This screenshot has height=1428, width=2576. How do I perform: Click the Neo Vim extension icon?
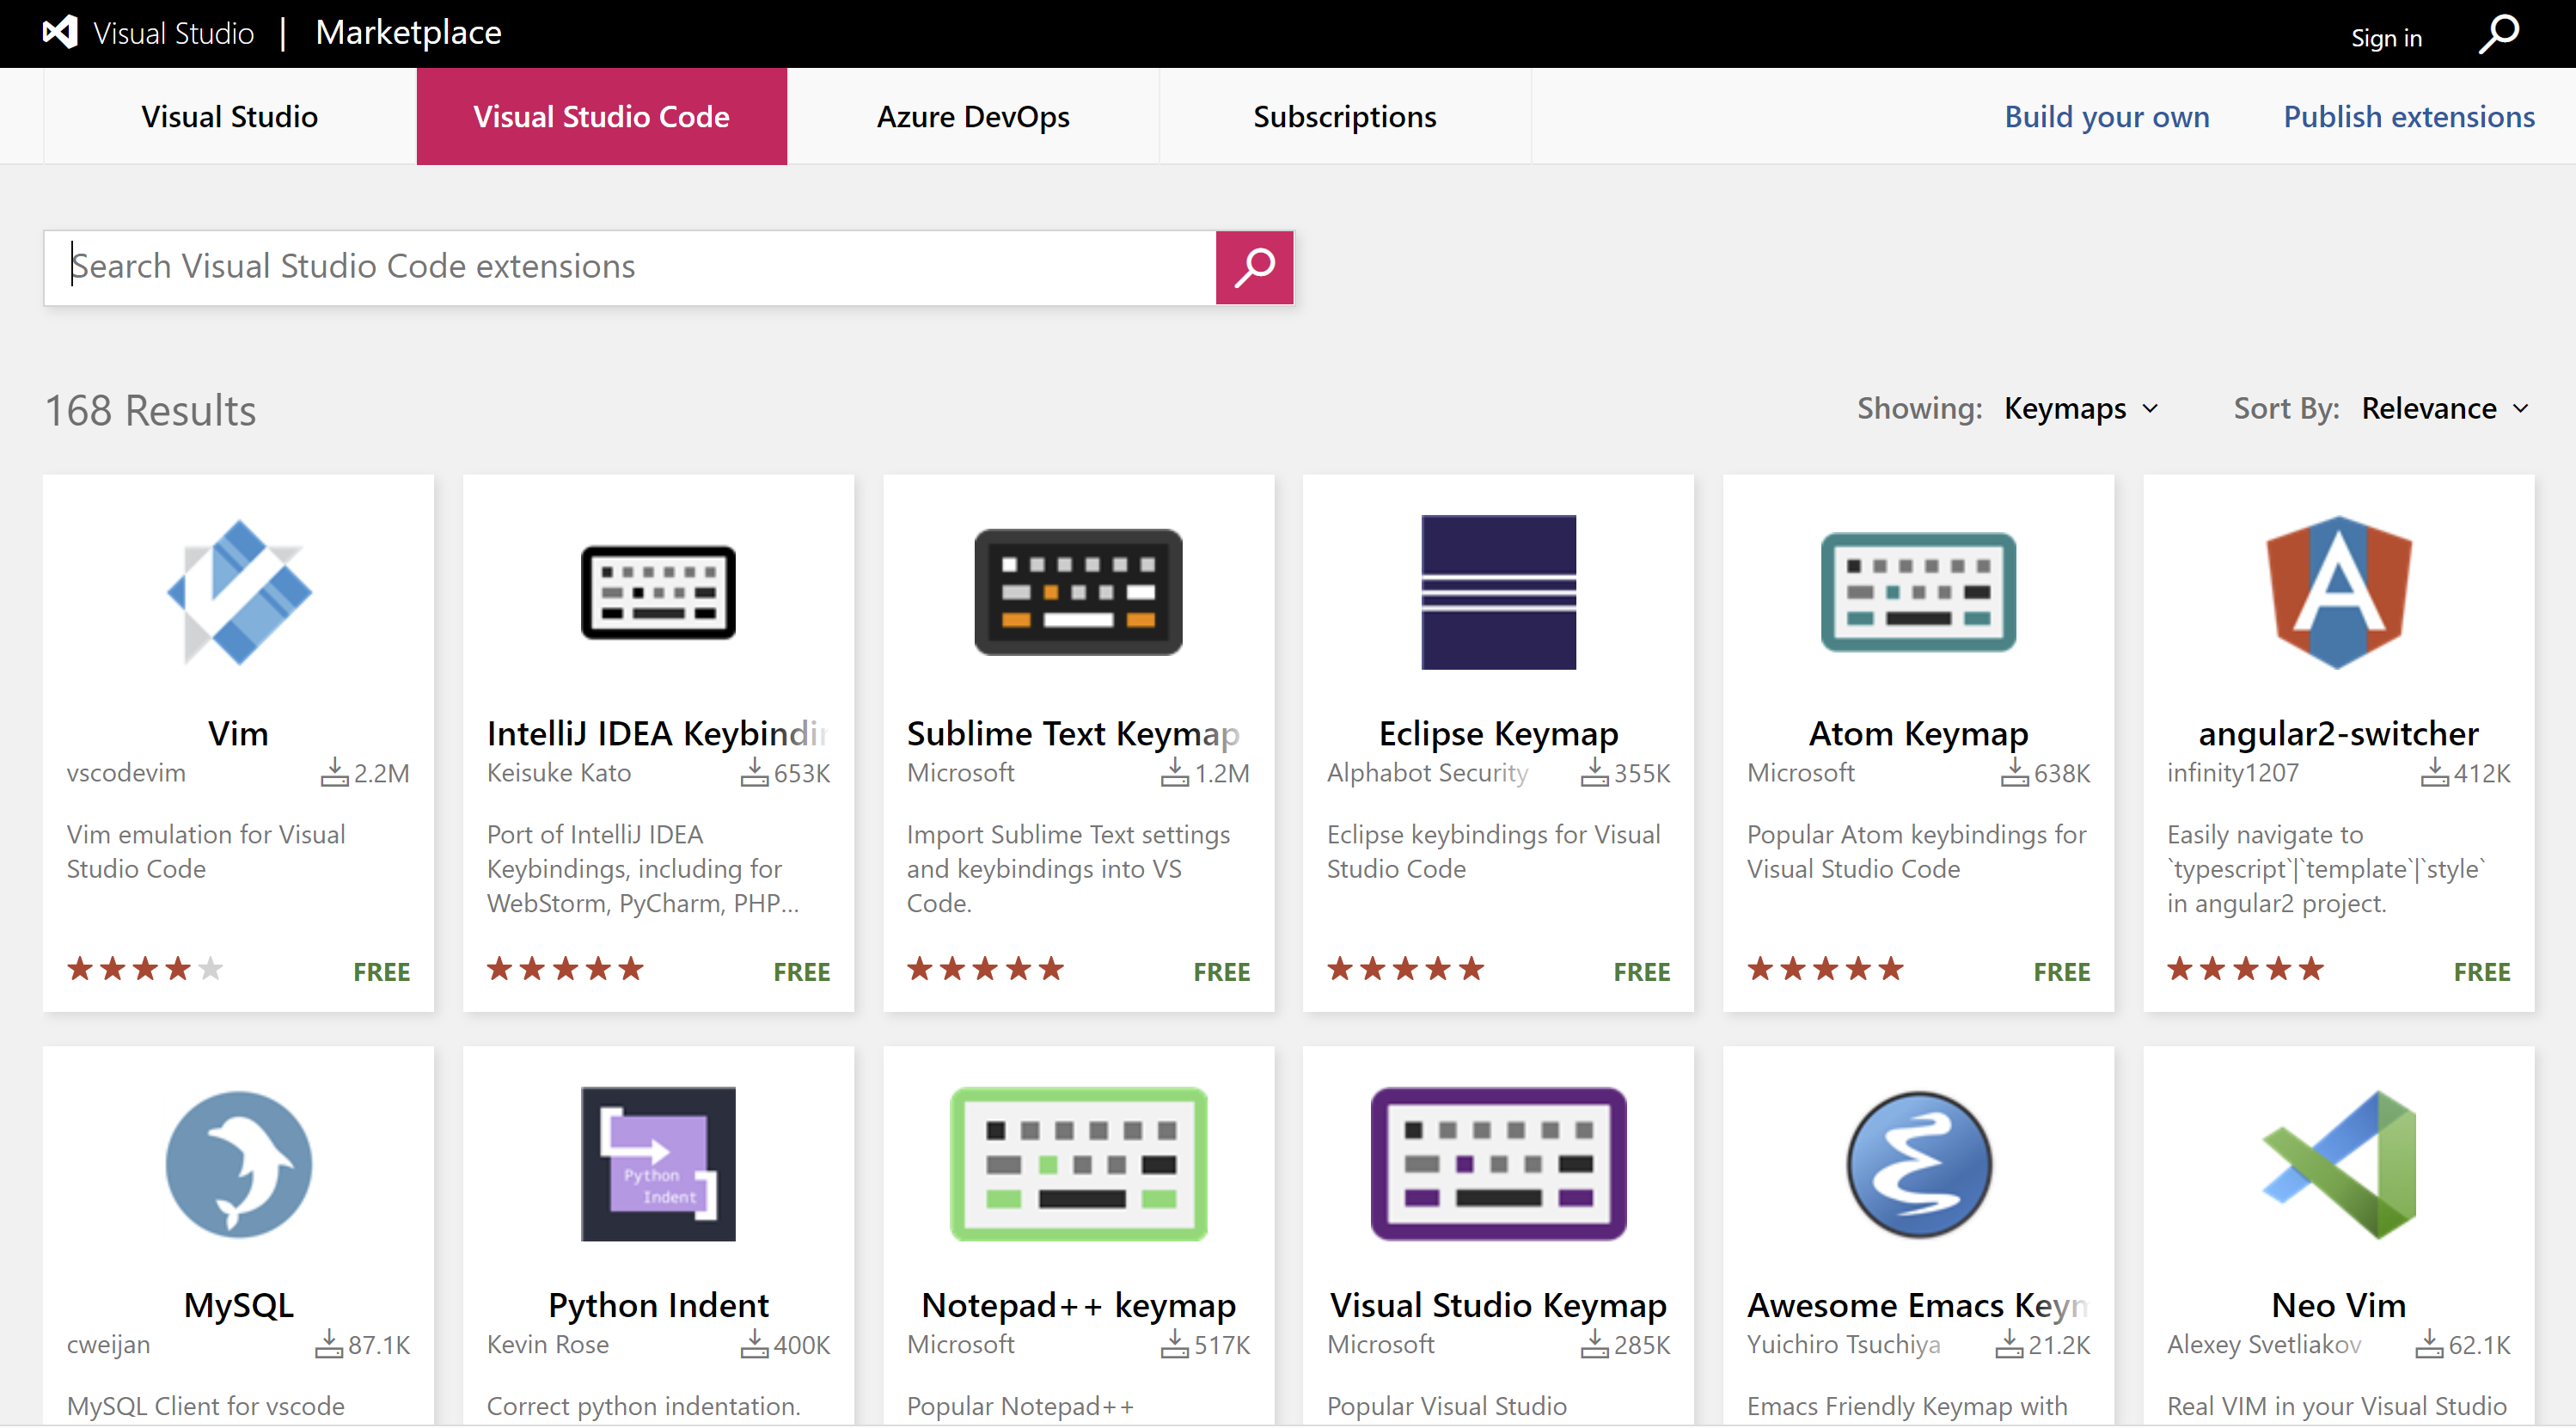[x=2338, y=1164]
